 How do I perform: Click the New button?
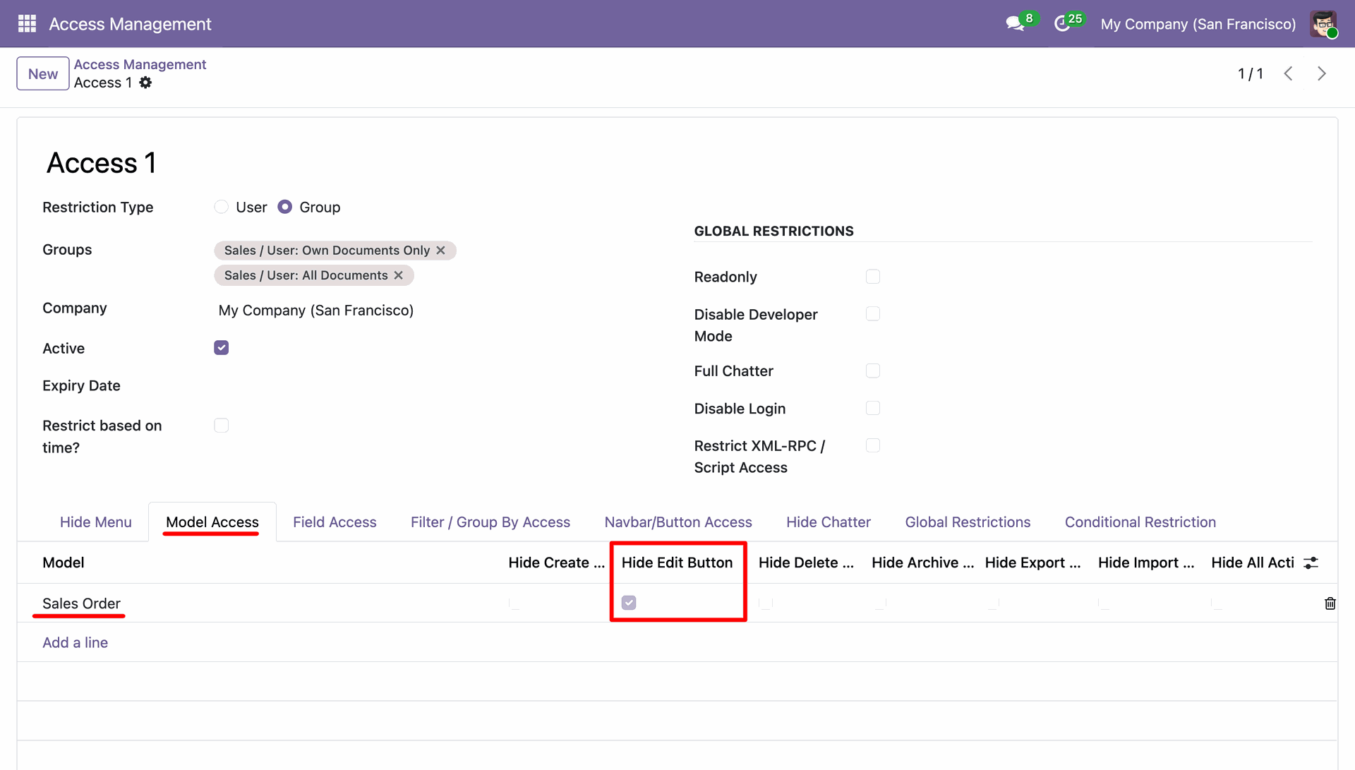43,73
